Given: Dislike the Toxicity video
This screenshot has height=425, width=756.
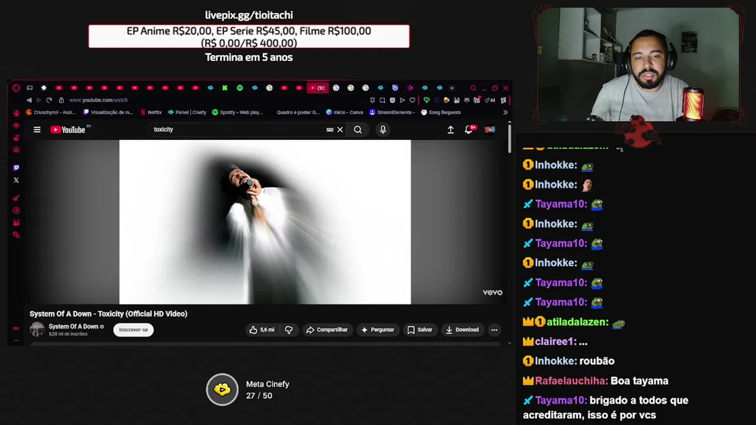Looking at the screenshot, I should coord(289,329).
